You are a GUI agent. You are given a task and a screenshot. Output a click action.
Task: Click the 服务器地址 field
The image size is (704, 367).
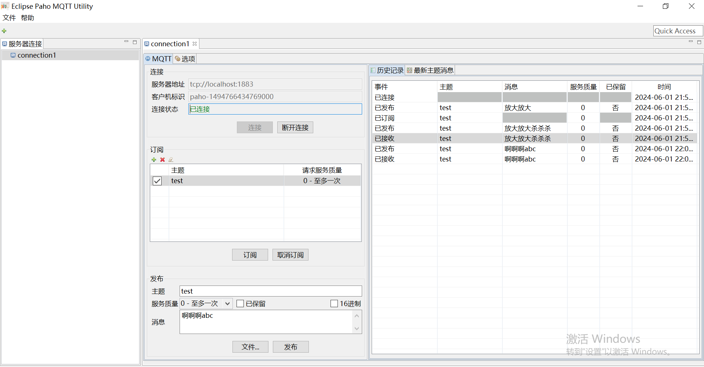[x=275, y=84]
